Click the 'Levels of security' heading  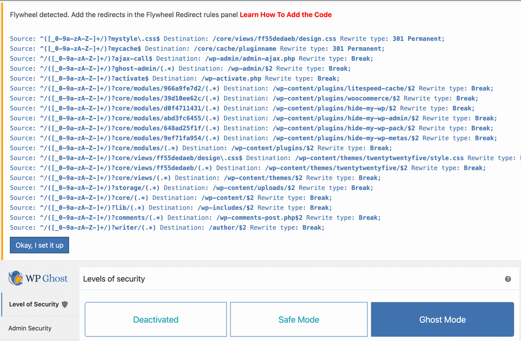[114, 279]
